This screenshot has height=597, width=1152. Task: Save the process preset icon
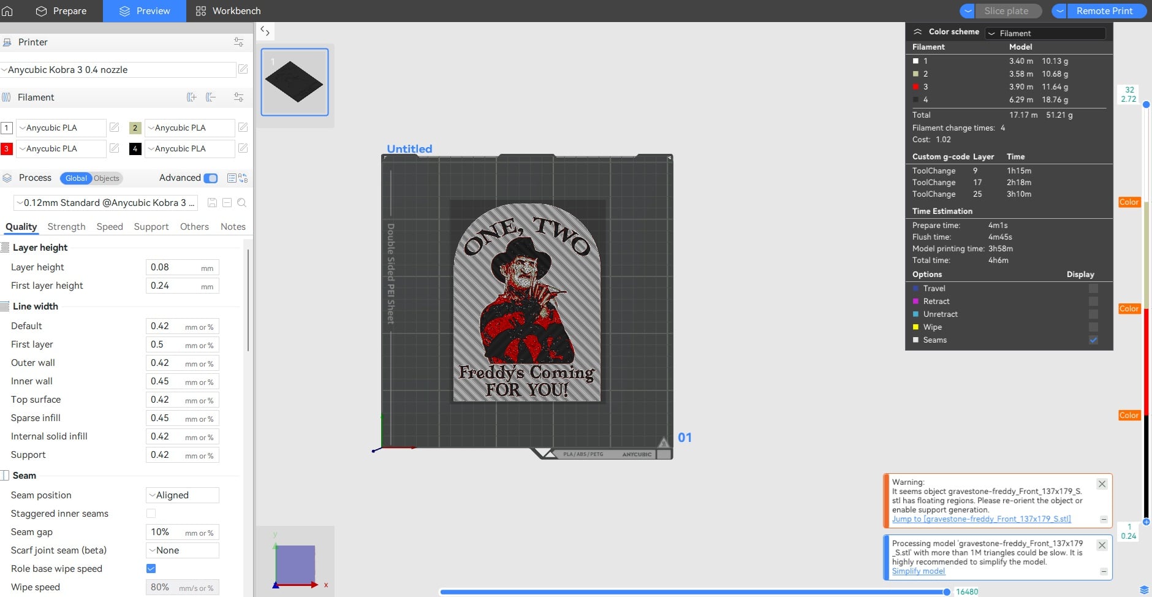pos(212,203)
